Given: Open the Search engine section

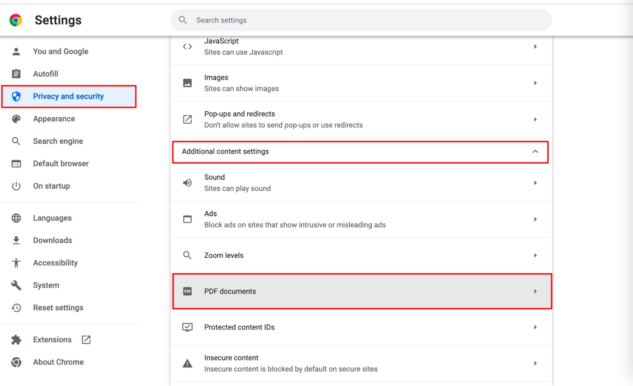Looking at the screenshot, I should pyautogui.click(x=58, y=141).
